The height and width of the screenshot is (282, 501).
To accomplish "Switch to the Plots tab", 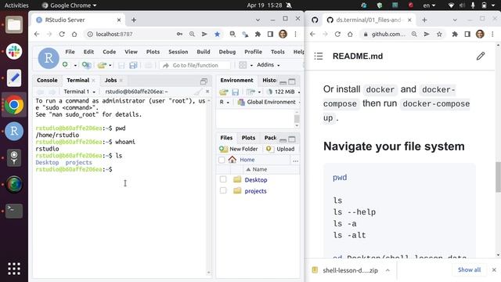I will [x=248, y=138].
